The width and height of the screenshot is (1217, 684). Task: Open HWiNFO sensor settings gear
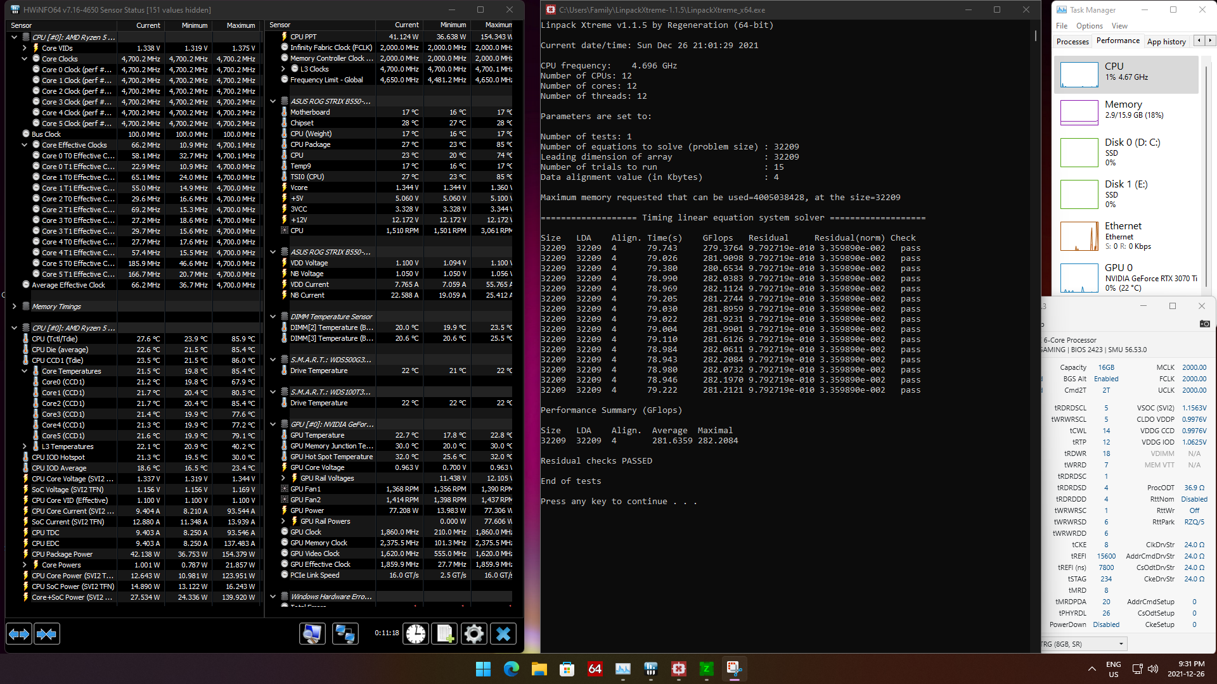click(473, 634)
